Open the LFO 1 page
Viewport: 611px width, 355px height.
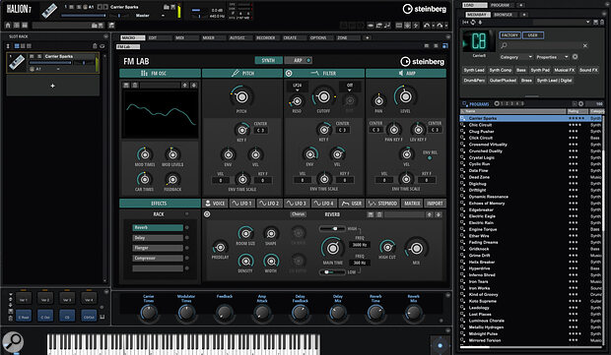point(241,204)
